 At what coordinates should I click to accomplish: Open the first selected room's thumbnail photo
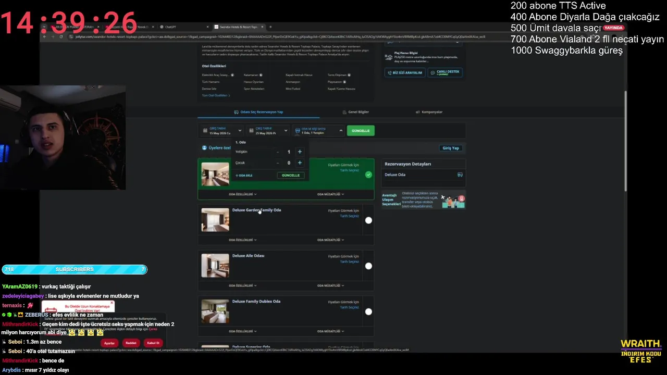pyautogui.click(x=215, y=174)
